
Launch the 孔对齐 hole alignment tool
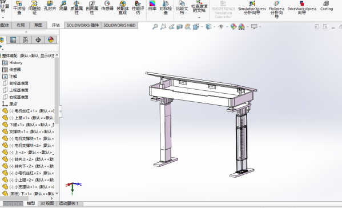50,6
